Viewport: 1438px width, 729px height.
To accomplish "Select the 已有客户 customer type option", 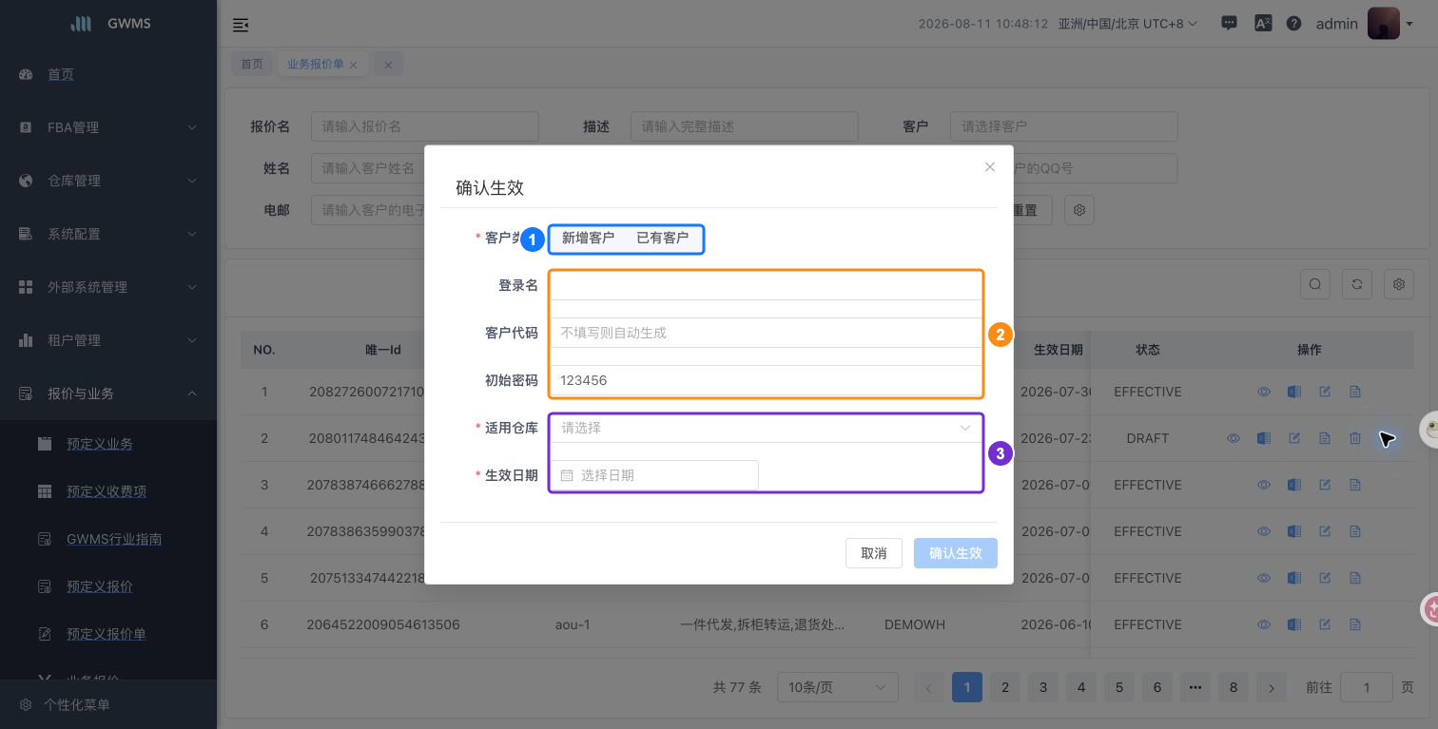I will [662, 238].
